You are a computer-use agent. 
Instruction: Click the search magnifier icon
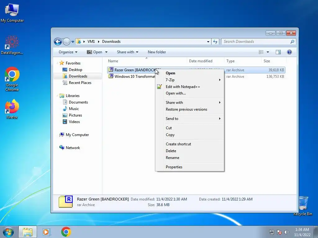(292, 42)
